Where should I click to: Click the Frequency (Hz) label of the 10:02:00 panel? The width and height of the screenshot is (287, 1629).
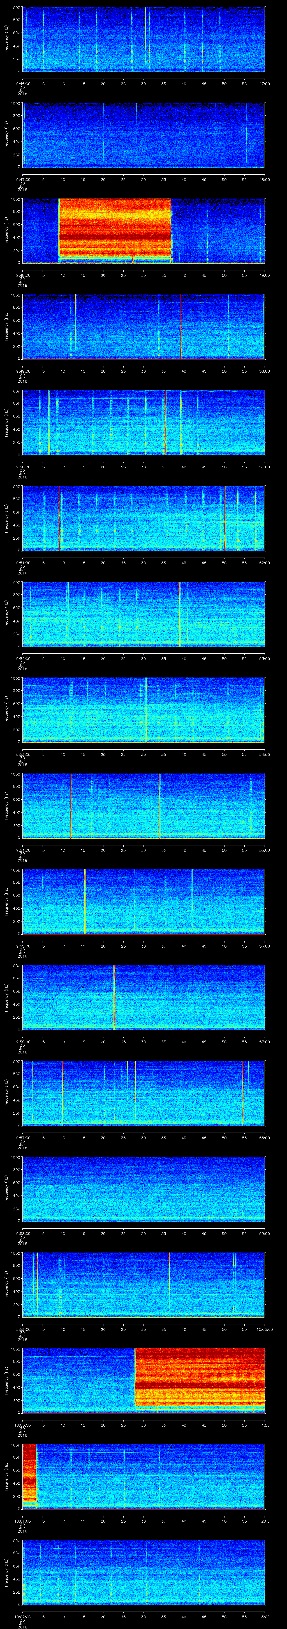[x=6, y=1573]
